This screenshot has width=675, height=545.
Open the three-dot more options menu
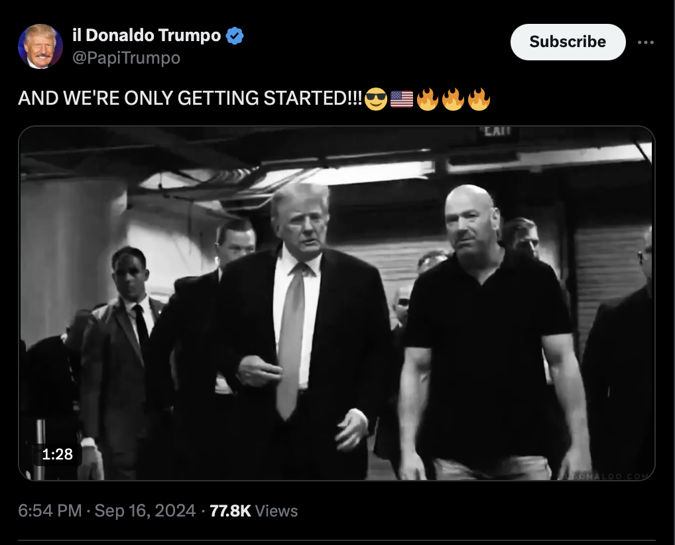point(645,42)
